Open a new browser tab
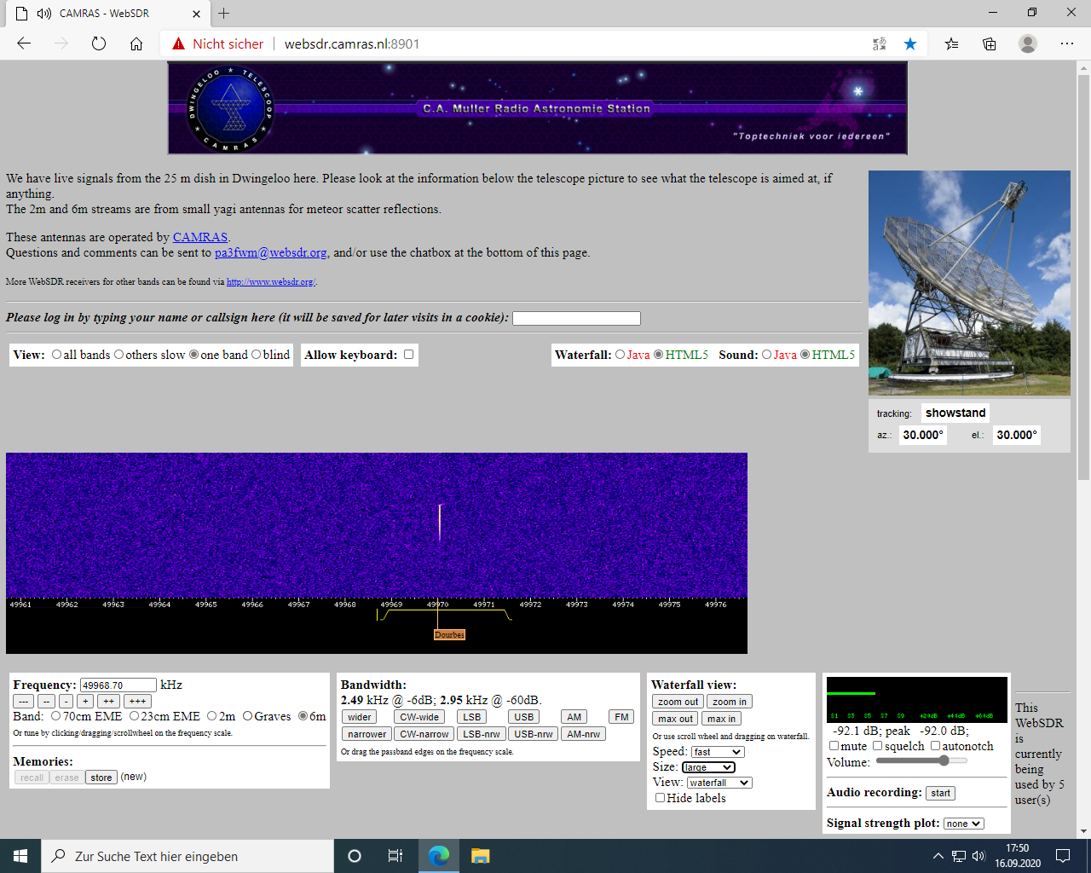1091x873 pixels. click(223, 13)
